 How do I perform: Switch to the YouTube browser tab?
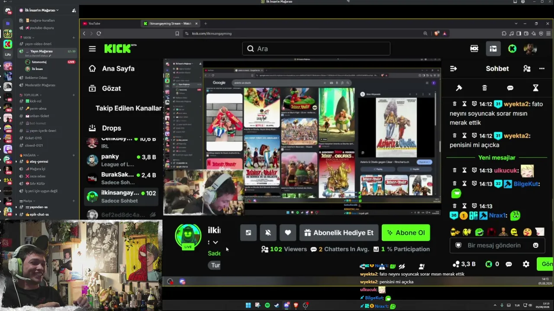(x=110, y=23)
